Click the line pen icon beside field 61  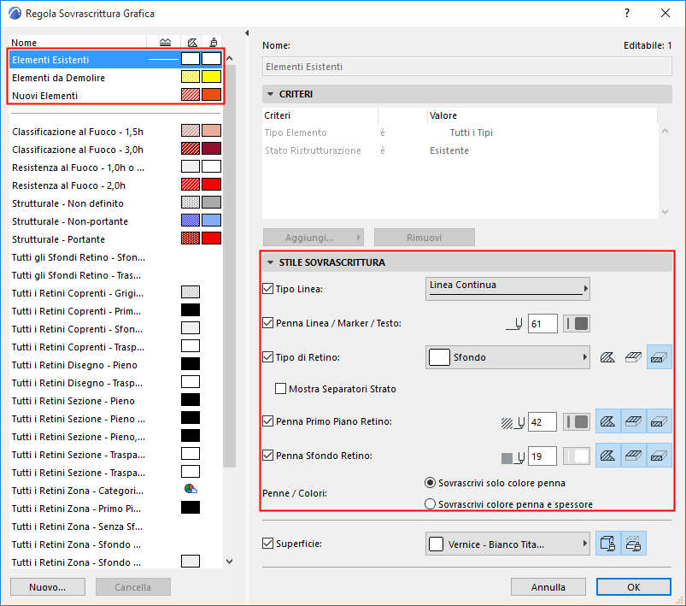514,324
